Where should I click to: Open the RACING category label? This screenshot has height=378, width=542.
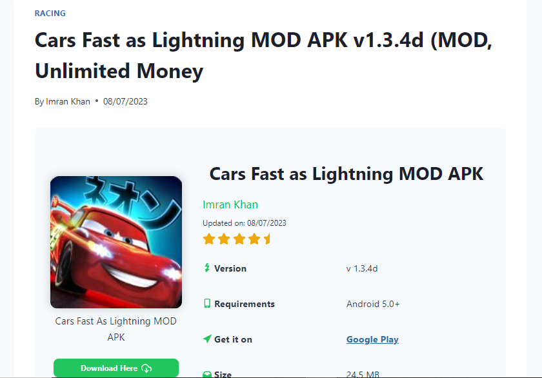pyautogui.click(x=50, y=13)
